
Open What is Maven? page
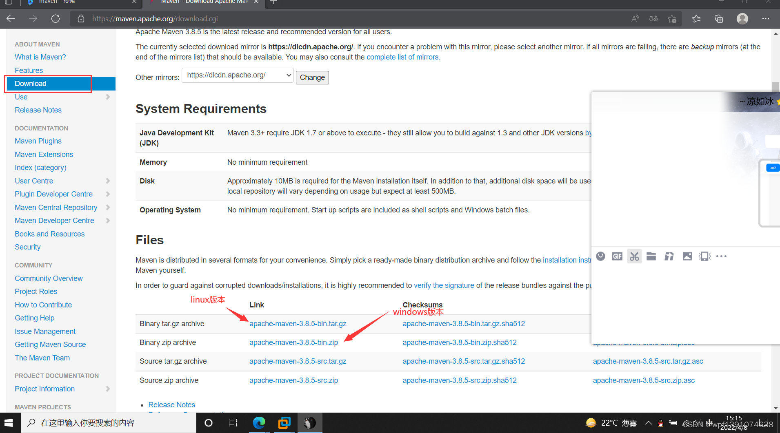click(40, 57)
